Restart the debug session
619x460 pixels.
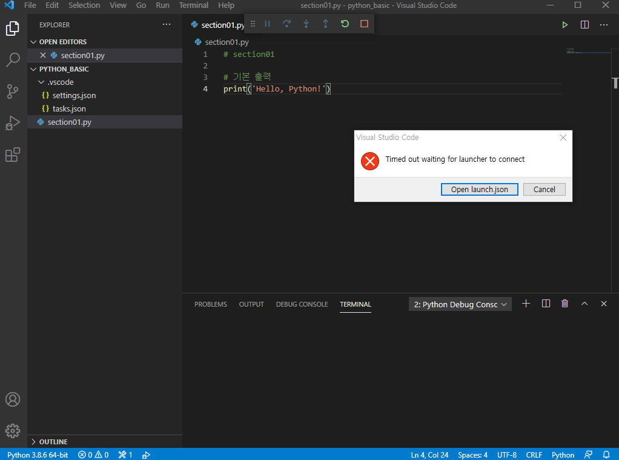(345, 24)
